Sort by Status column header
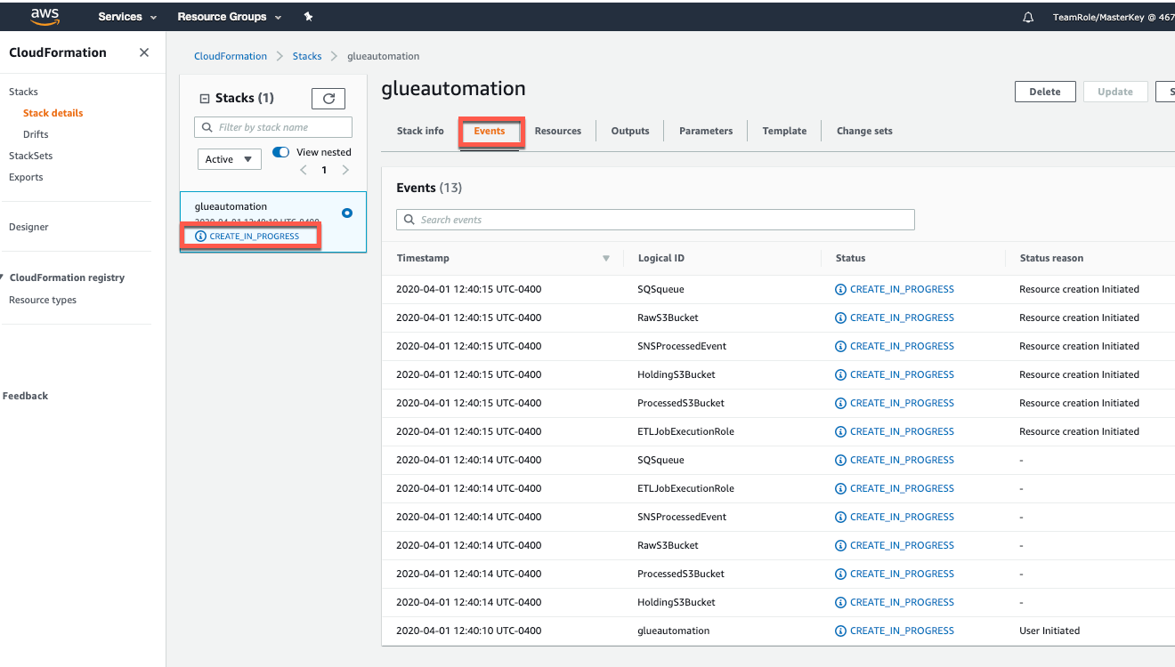 [x=850, y=258]
